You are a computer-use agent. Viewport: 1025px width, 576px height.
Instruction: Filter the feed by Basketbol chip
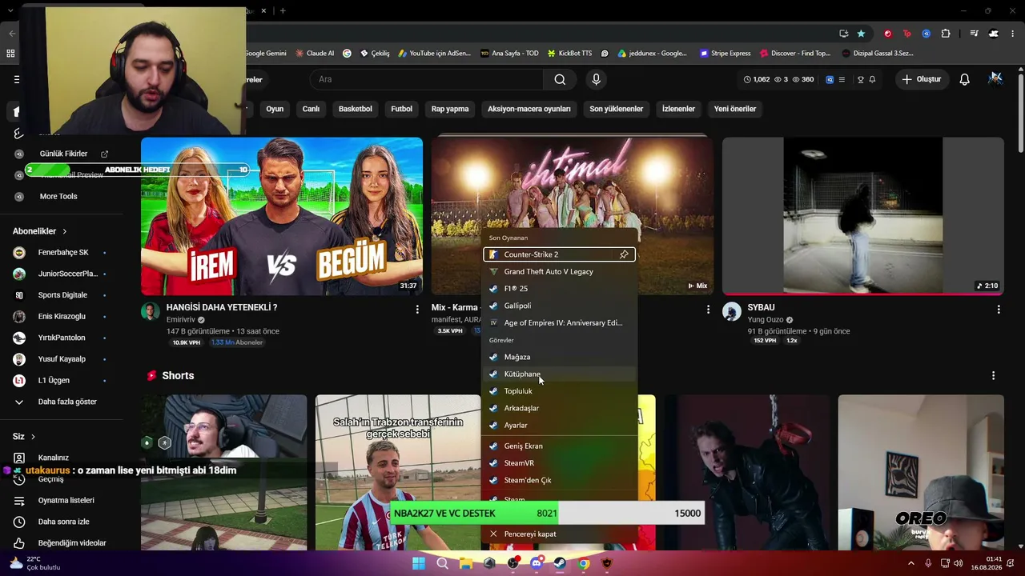356,109
